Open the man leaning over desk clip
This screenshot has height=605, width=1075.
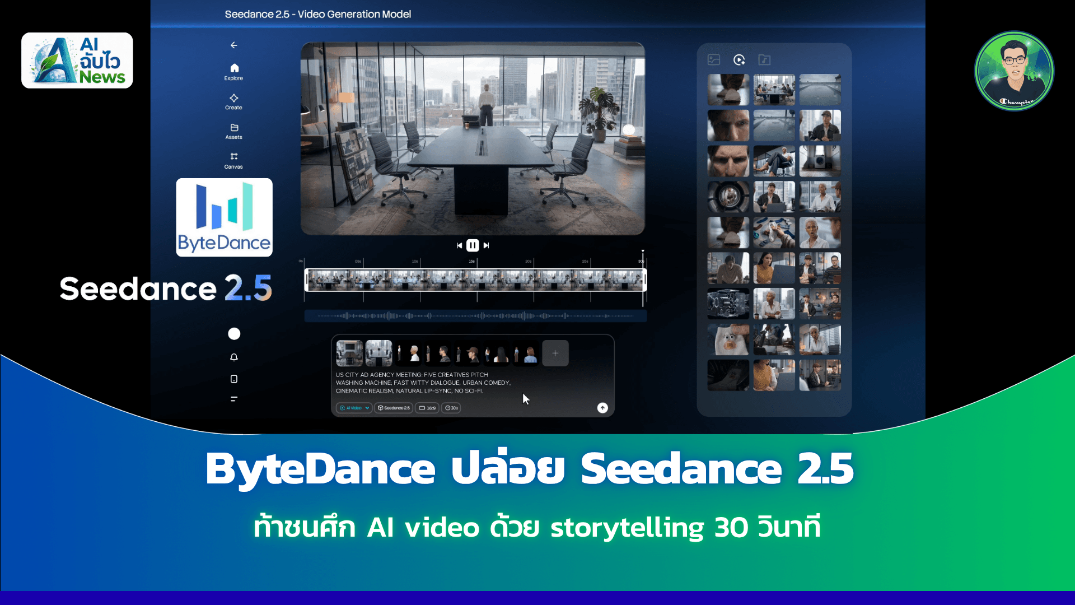(728, 268)
